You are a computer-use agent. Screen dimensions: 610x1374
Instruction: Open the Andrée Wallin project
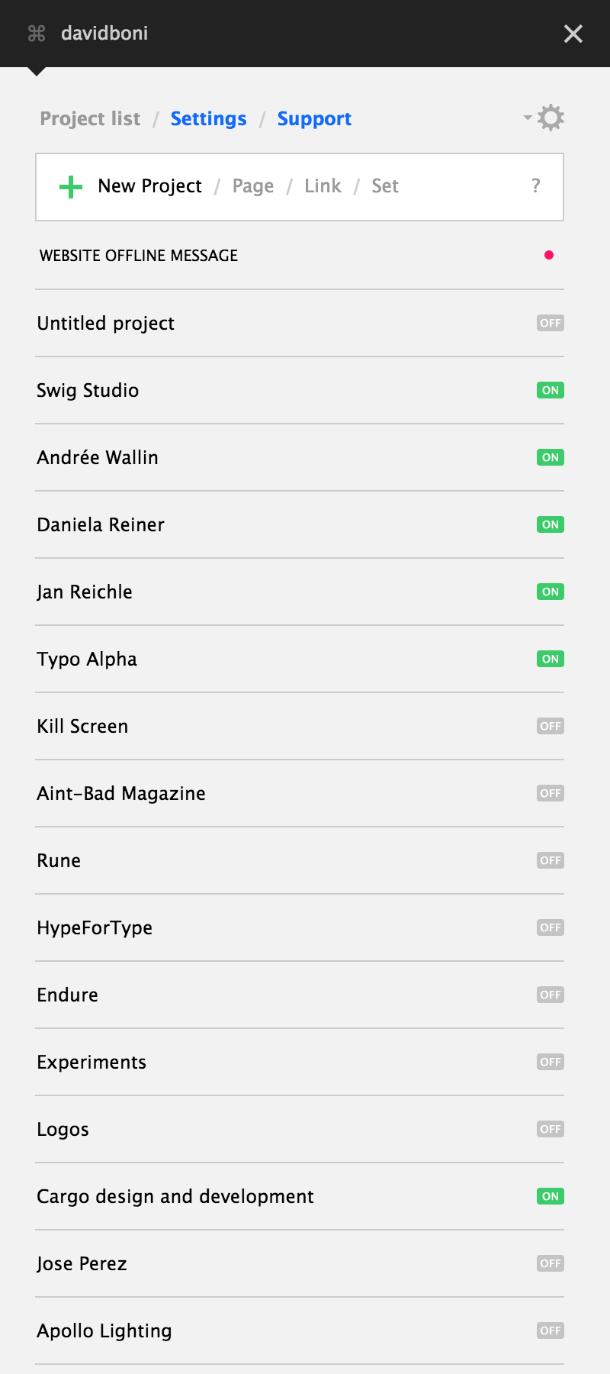click(98, 457)
